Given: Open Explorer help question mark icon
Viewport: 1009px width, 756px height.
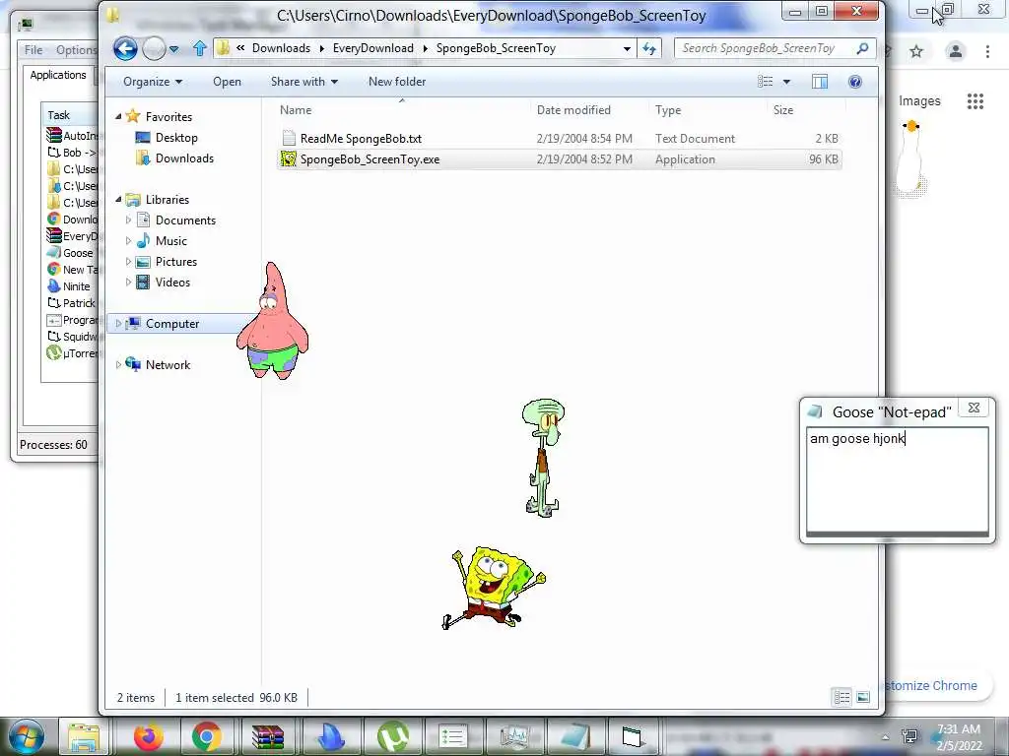Looking at the screenshot, I should tap(855, 82).
